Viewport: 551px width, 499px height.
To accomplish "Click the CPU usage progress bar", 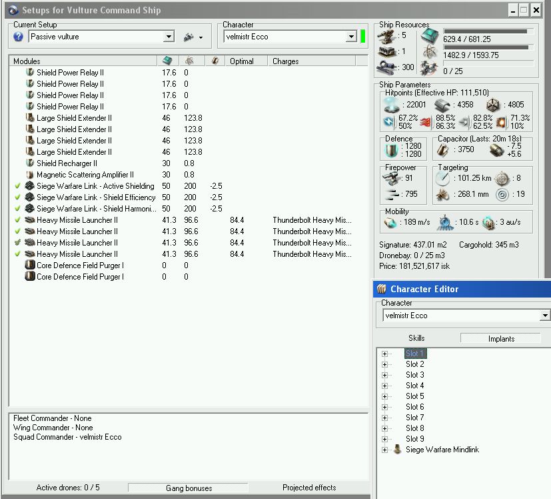I will [488, 31].
